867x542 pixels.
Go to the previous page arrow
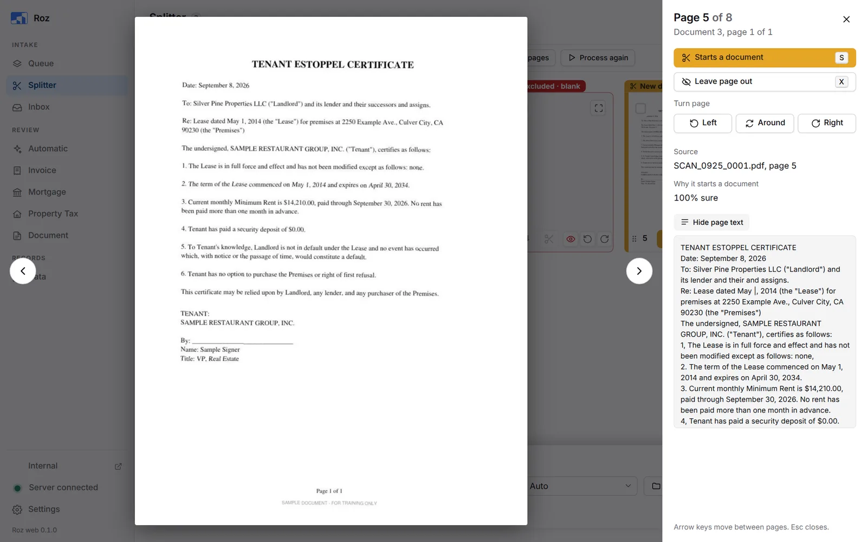[x=23, y=271]
